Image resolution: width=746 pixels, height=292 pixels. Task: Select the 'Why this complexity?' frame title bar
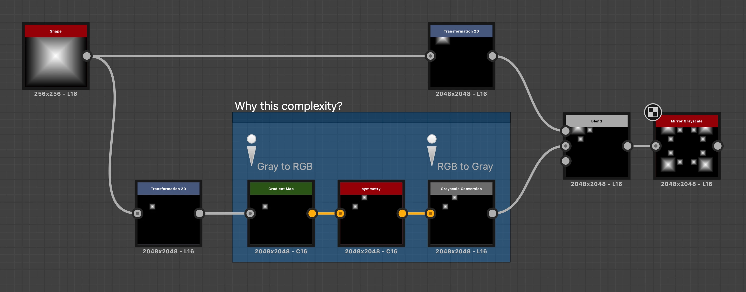tap(371, 118)
